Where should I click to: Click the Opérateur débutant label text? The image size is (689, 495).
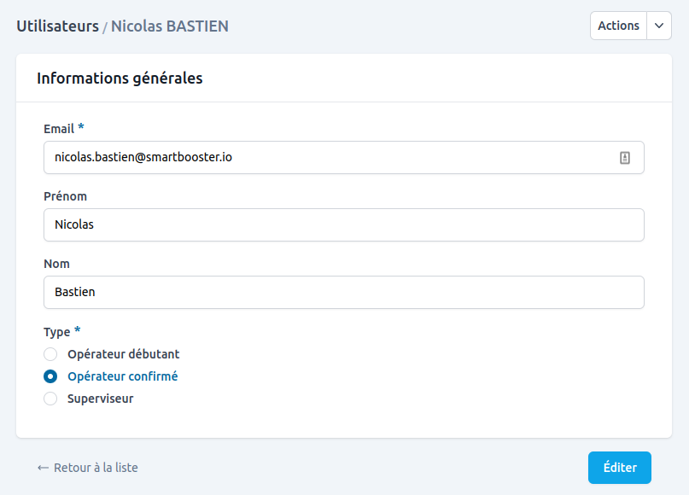(123, 354)
